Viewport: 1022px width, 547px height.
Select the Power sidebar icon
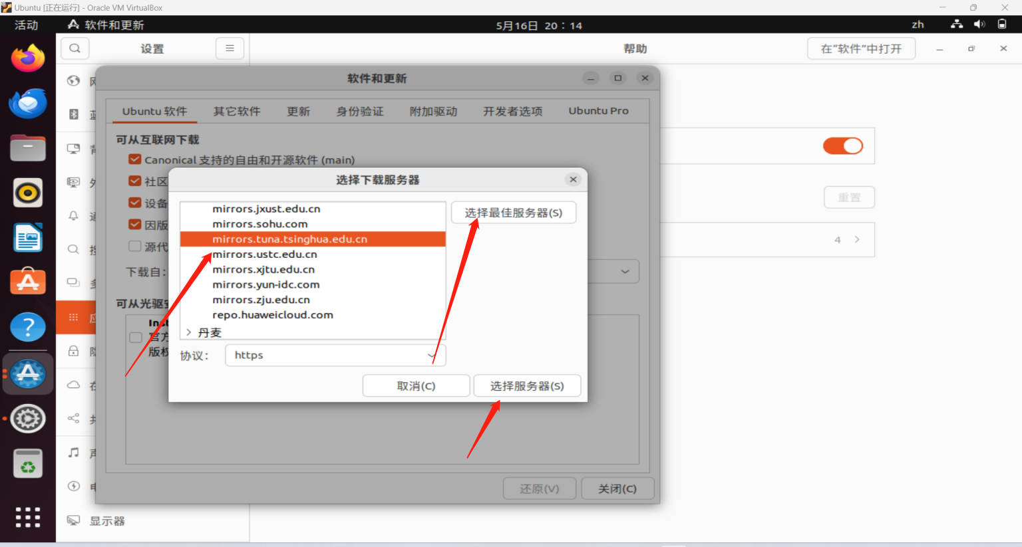pyautogui.click(x=74, y=487)
